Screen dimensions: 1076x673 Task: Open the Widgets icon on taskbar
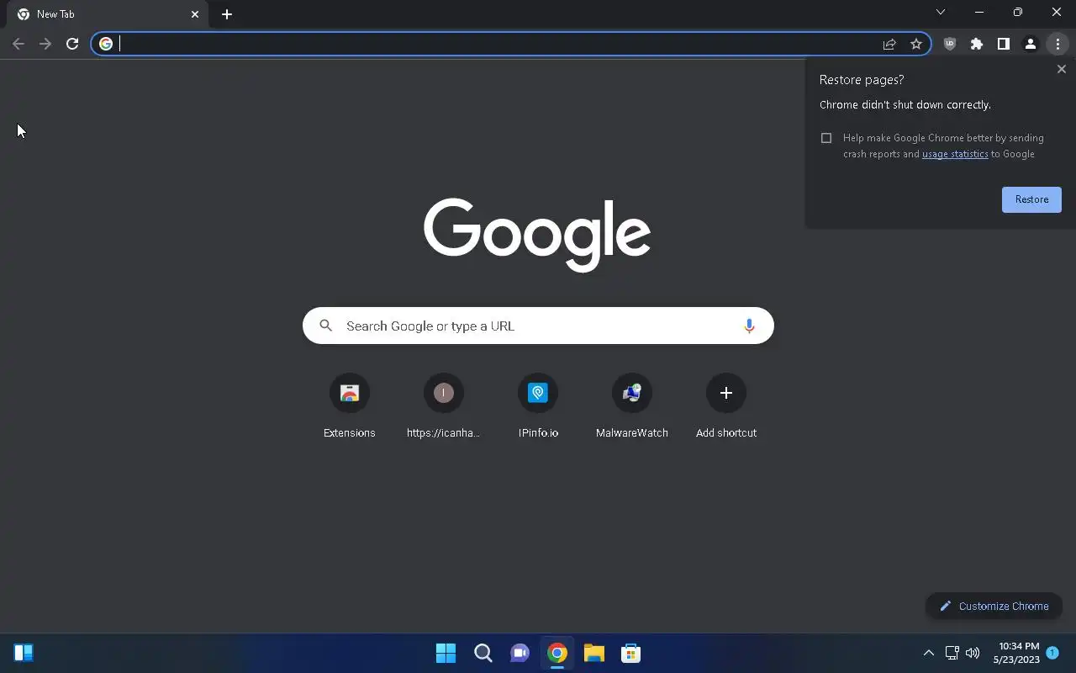[24, 653]
